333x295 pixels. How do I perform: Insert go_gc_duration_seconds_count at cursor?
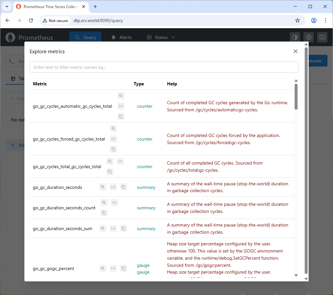(114, 203)
